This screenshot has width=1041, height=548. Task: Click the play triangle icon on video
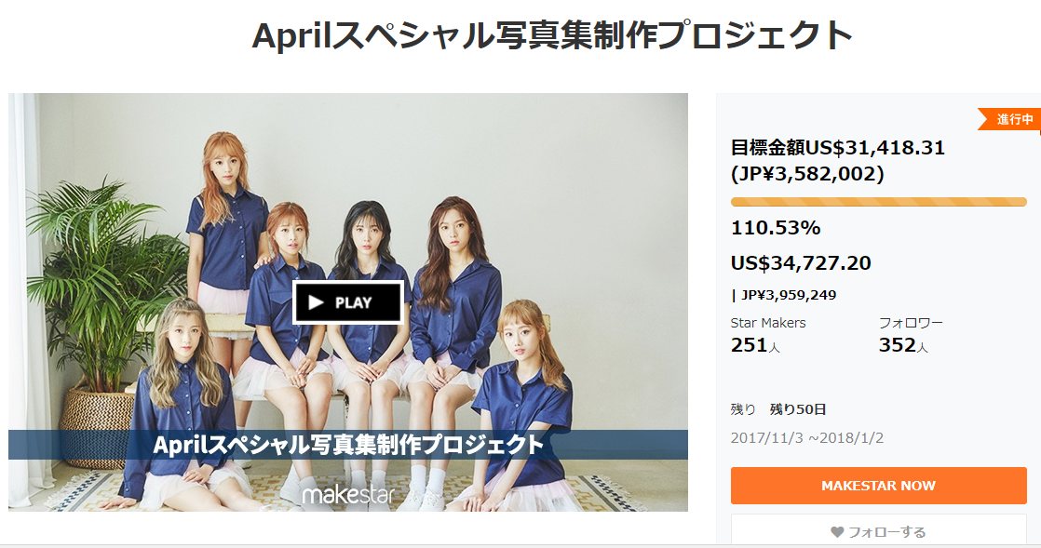click(316, 302)
